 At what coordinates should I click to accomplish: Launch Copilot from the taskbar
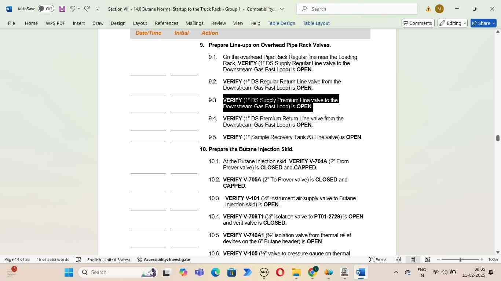click(183, 272)
